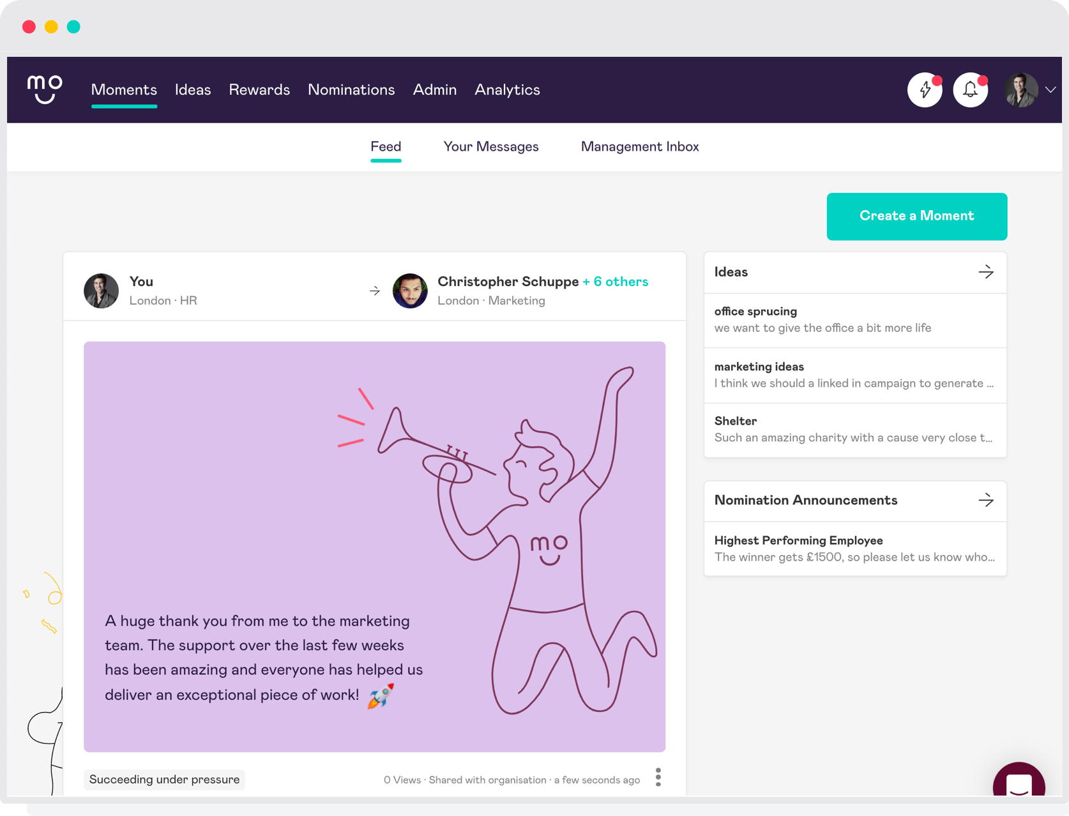Open Highest Performing Employee announcement
This screenshot has height=816, width=1069.
(x=855, y=548)
